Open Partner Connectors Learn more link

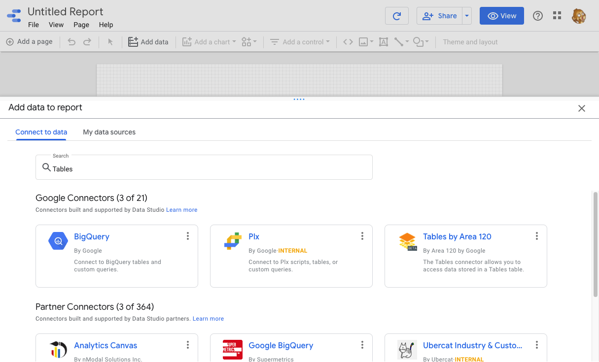[208, 319]
